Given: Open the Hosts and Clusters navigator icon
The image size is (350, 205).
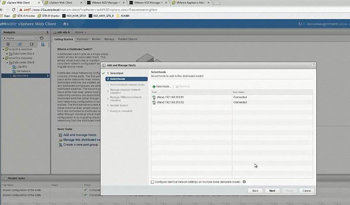Looking at the screenshot, I should click(x=8, y=44).
